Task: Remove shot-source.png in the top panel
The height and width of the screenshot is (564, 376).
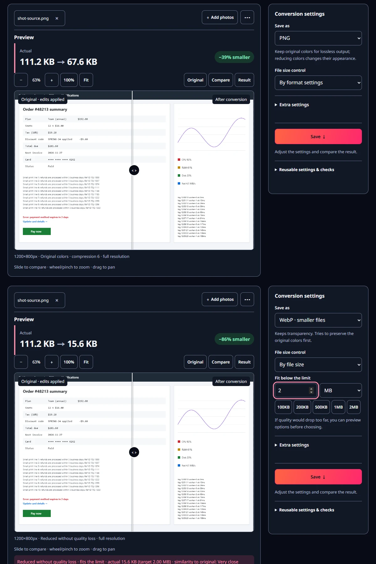Action: coord(57,18)
